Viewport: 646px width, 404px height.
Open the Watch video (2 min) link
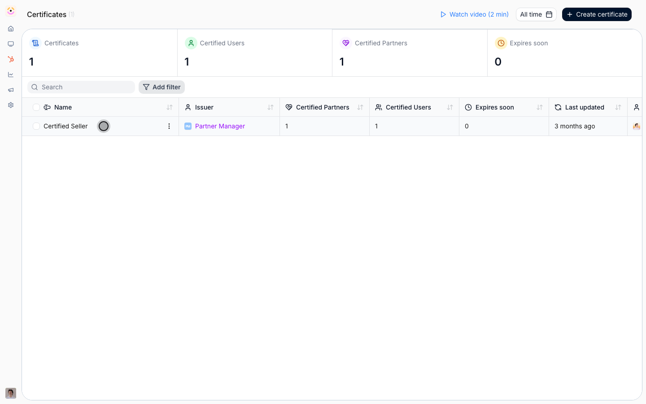tap(475, 14)
